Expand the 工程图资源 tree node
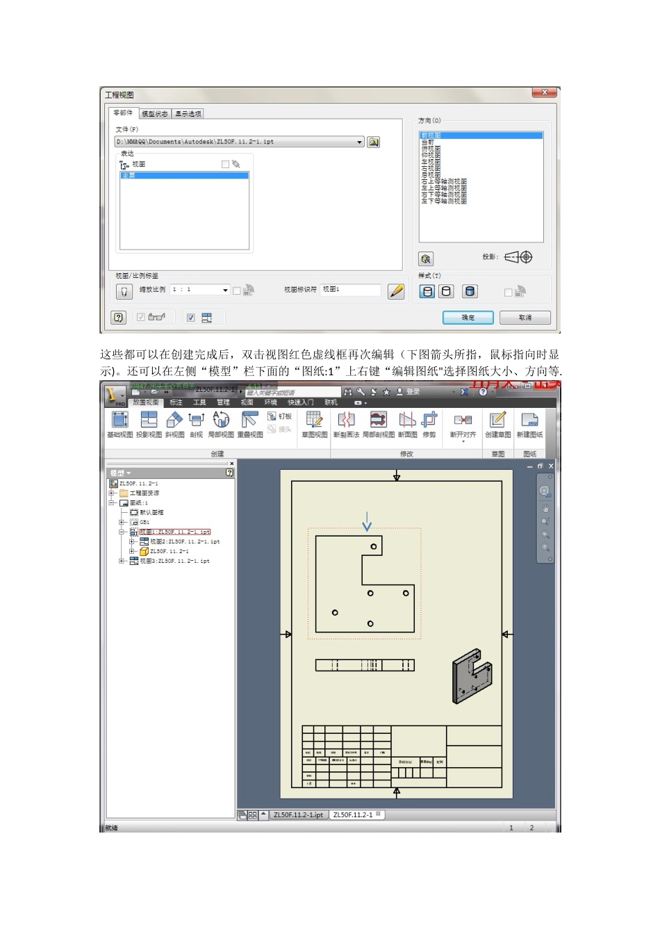660x934 pixels. click(111, 493)
